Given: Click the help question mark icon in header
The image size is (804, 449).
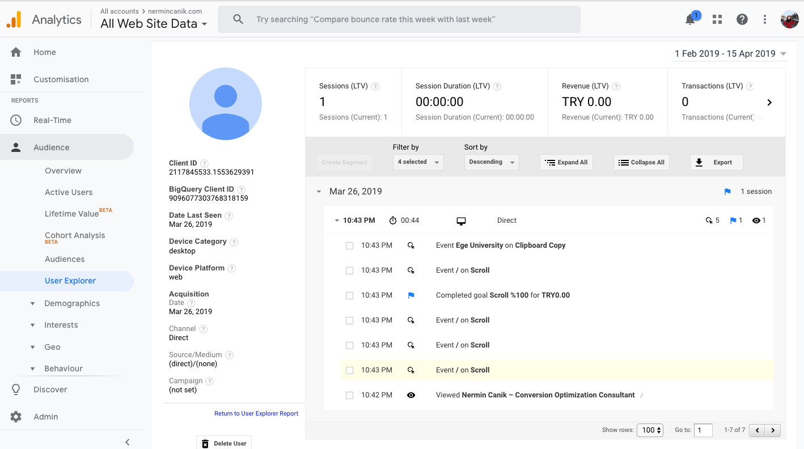Looking at the screenshot, I should point(742,19).
